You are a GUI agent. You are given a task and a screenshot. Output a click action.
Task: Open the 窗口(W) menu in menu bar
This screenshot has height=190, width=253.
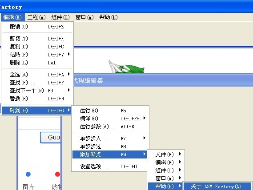coord(84,17)
